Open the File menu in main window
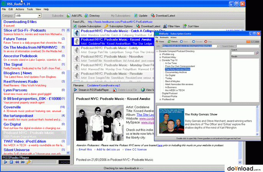This screenshot has width=263, height=172. [4, 9]
